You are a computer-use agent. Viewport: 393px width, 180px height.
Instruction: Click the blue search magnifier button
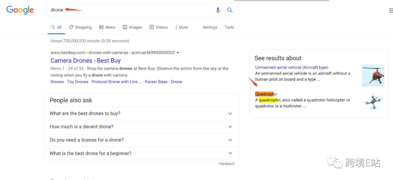coord(230,10)
